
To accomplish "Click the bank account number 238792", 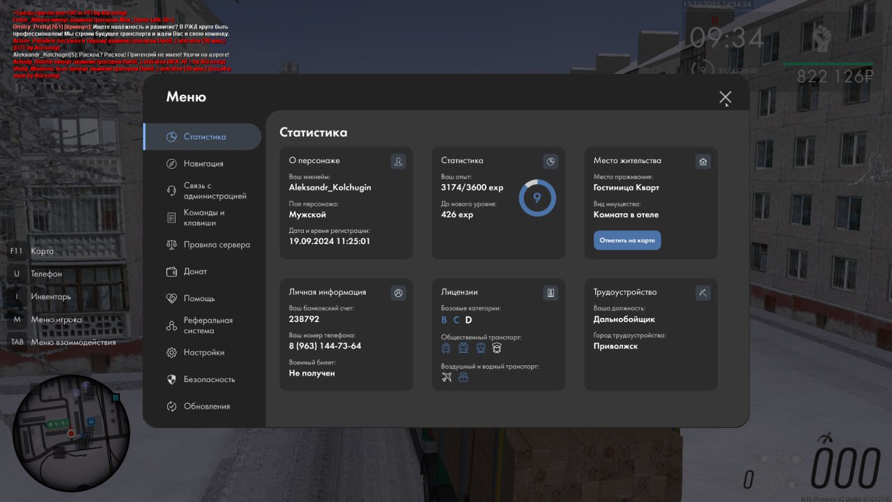I will pyautogui.click(x=304, y=319).
